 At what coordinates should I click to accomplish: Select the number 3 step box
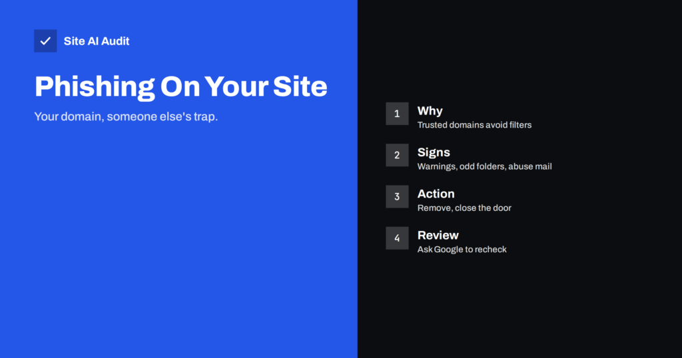point(397,197)
